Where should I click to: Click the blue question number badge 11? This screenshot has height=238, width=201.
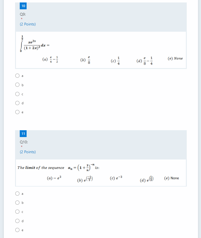pos(23,134)
